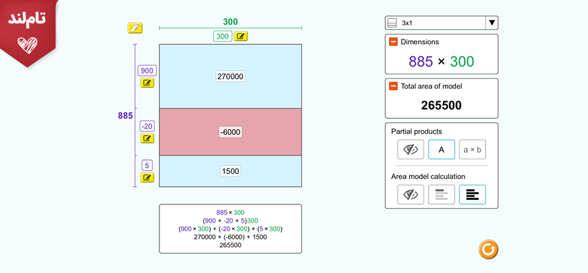Click the -6000 partial product label
Image resolution: width=588 pixels, height=273 pixels.
(x=230, y=132)
